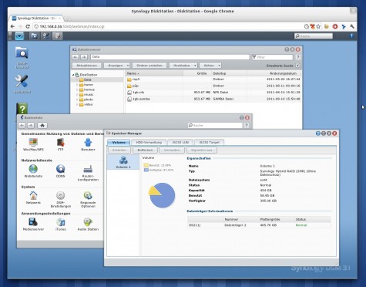Open the iTunes icon in Bedienfeld
This screenshot has width=366, height=287.
[61, 224]
